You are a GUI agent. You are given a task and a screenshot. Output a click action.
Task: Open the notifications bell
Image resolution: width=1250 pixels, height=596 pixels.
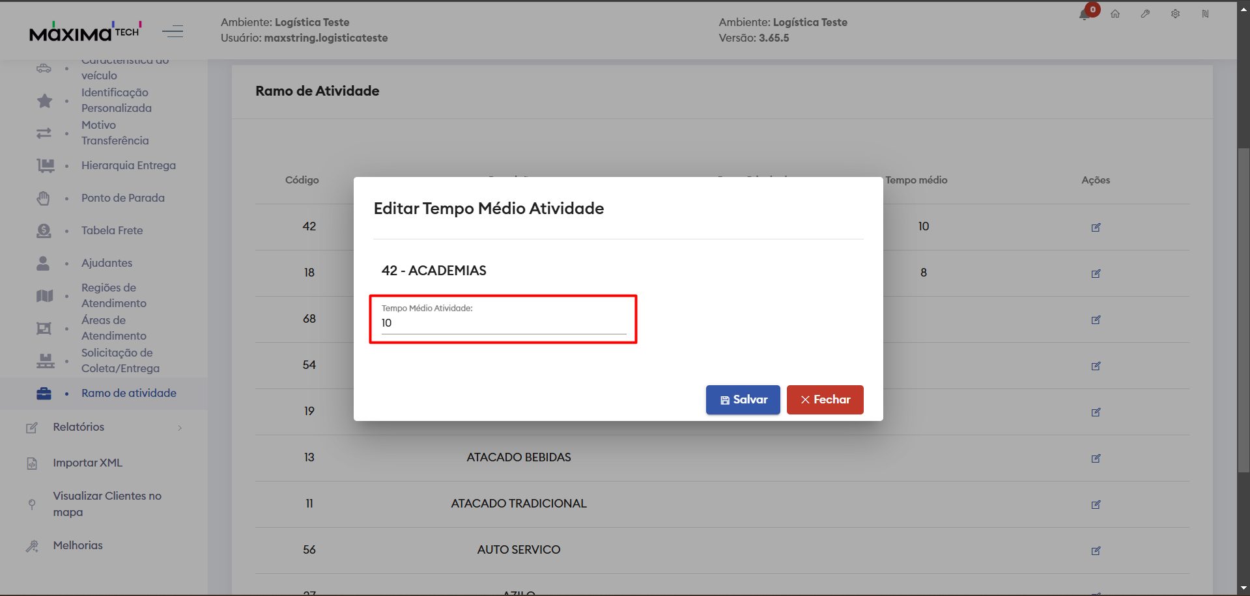[1085, 14]
